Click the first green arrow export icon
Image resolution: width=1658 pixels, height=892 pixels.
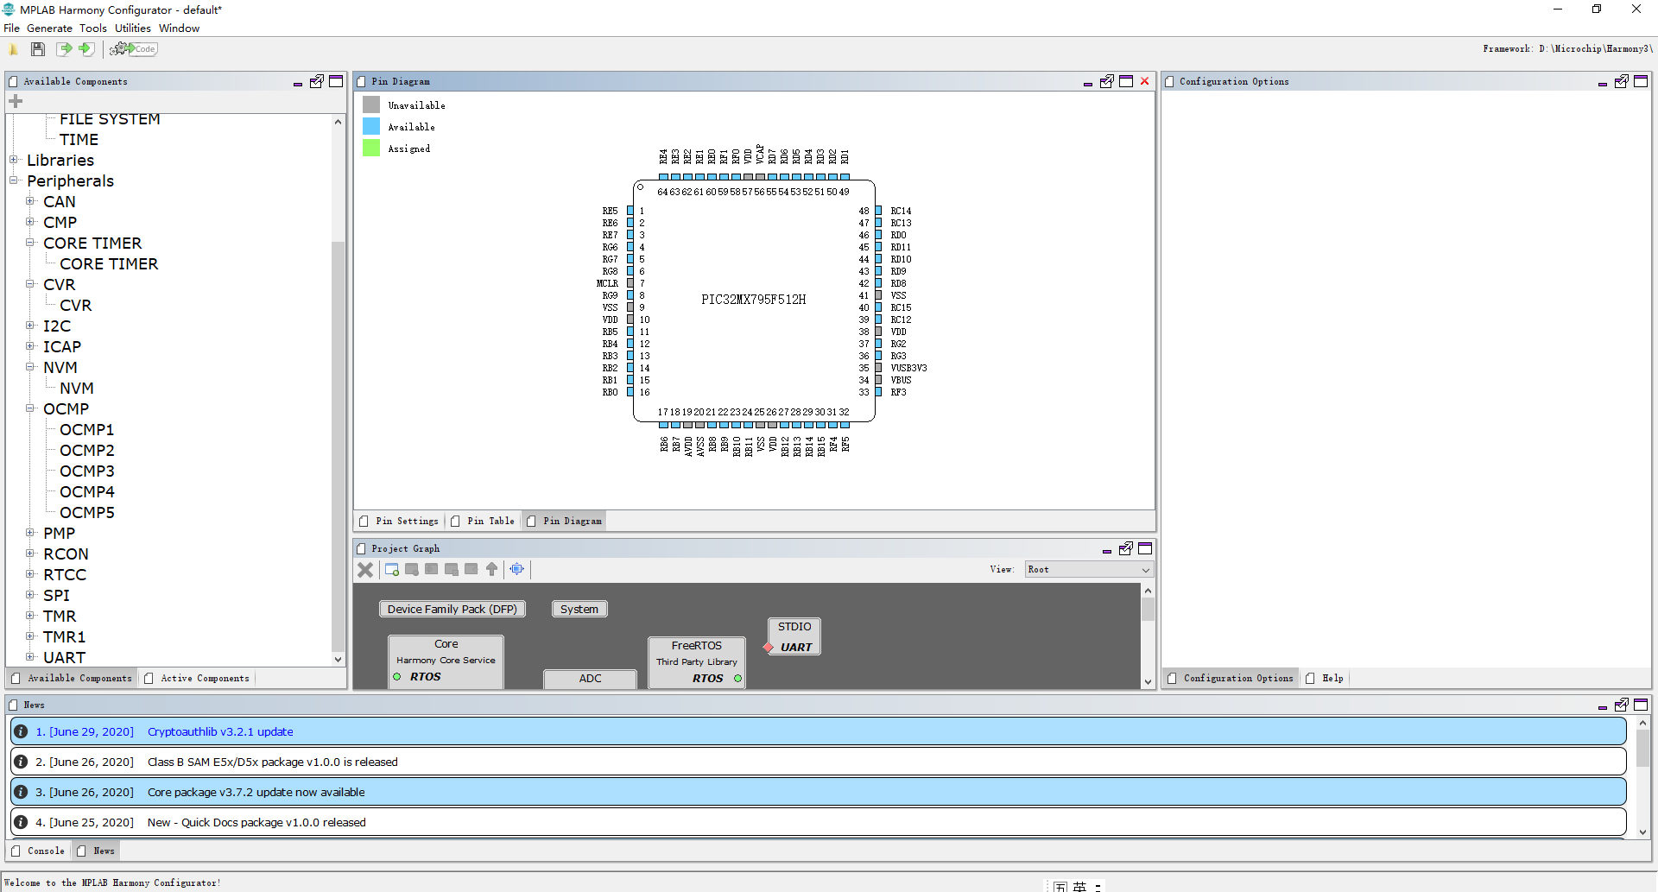click(64, 49)
